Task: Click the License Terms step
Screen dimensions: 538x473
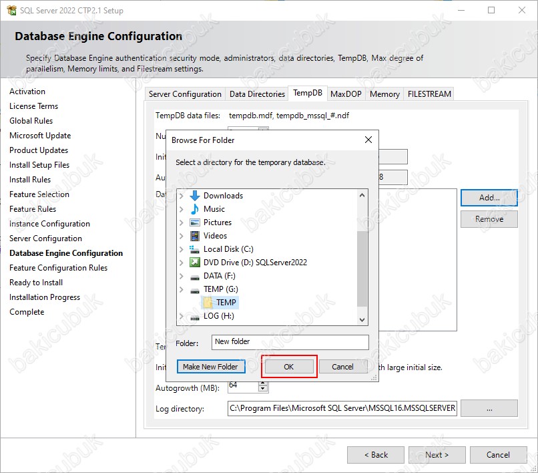Action: click(33, 106)
